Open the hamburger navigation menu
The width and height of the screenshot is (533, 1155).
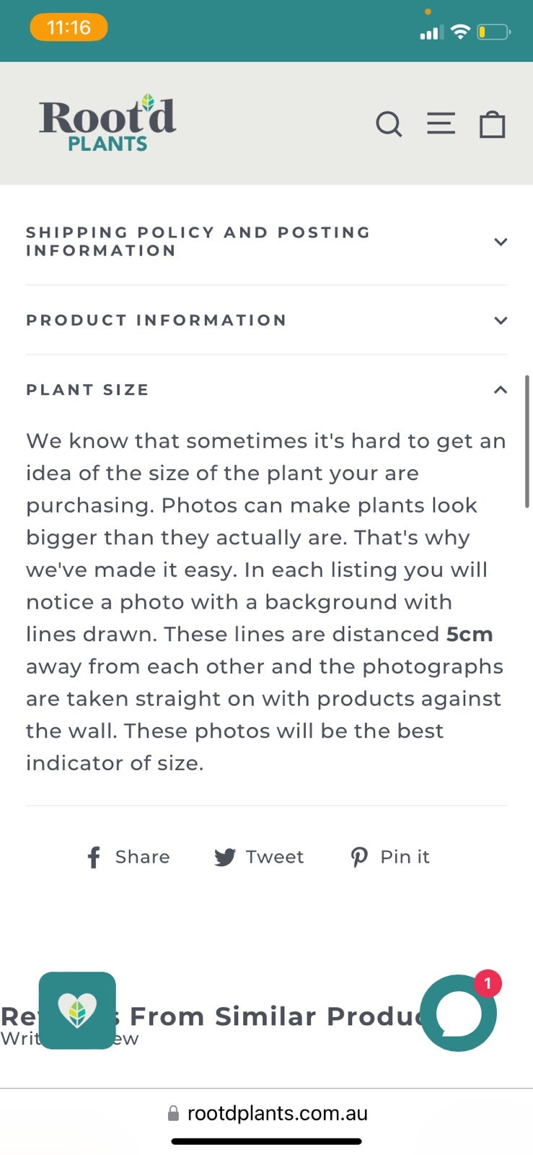[x=441, y=123]
